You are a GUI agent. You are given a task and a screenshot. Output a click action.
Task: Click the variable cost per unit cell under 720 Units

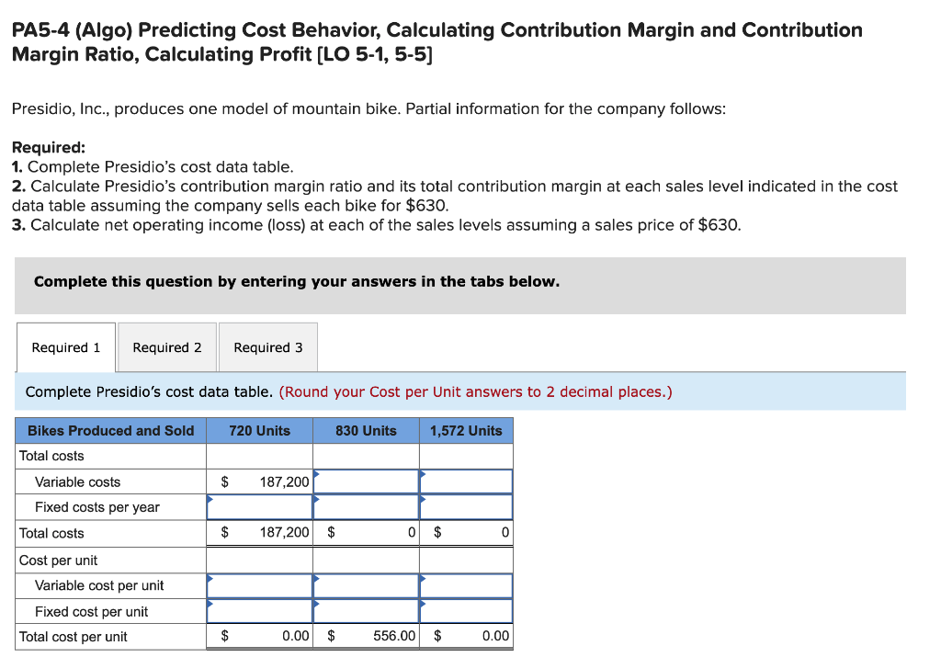259,585
